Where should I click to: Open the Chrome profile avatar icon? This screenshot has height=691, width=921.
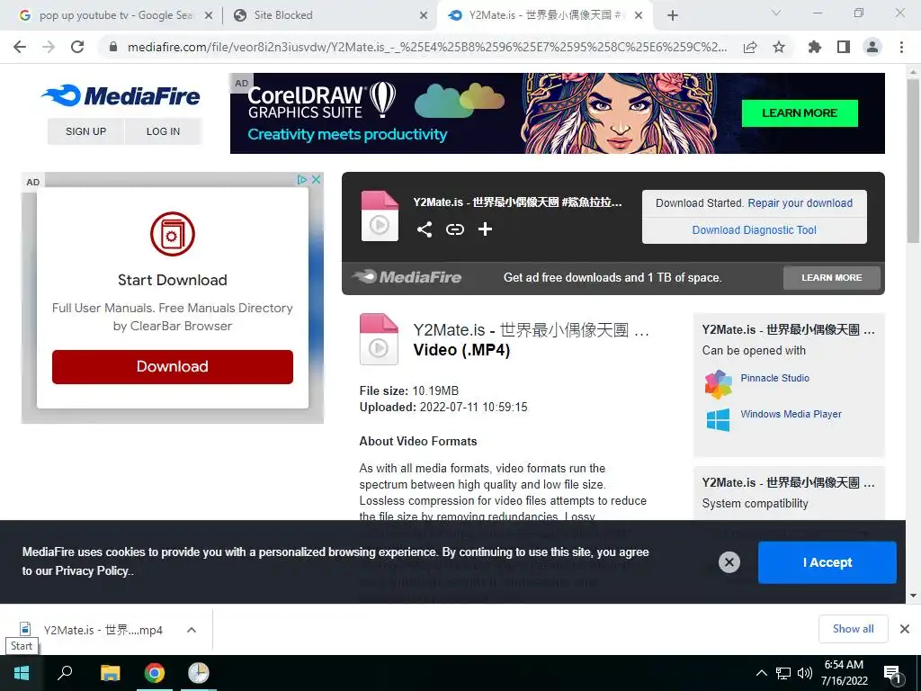coord(872,47)
